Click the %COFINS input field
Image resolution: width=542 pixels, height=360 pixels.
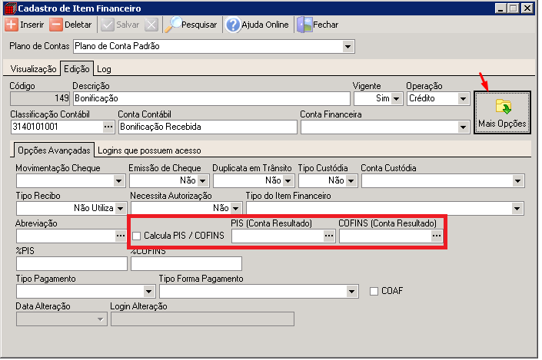pyautogui.click(x=186, y=264)
